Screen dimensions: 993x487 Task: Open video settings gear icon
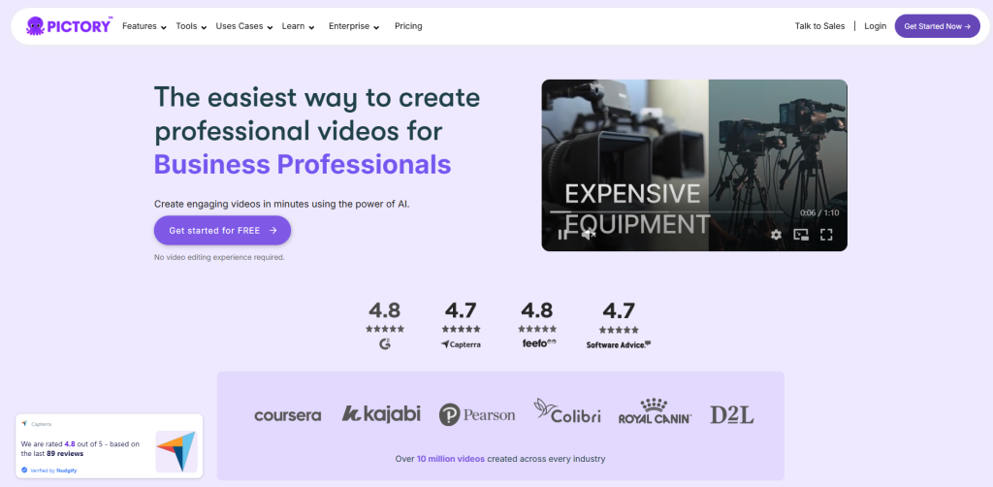[776, 235]
